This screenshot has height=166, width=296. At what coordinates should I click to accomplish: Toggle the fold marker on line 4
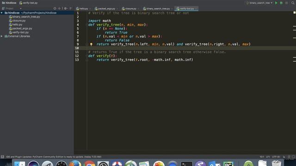point(87,24)
